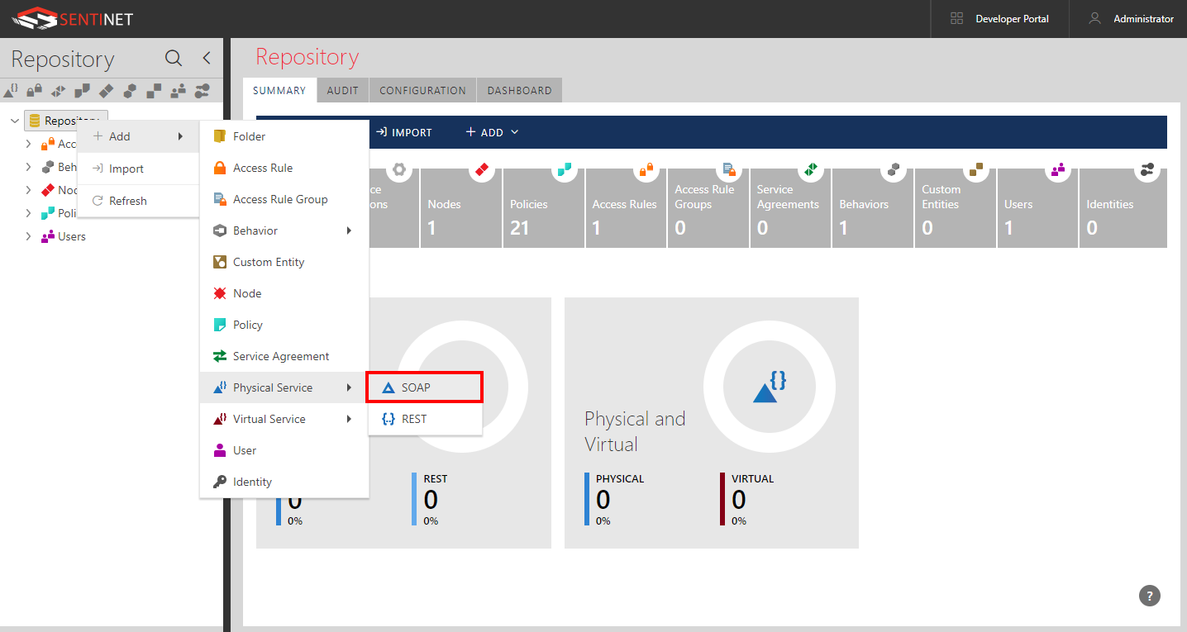Viewport: 1187px width, 632px height.
Task: Open the Identities summary tile
Action: (1123, 208)
